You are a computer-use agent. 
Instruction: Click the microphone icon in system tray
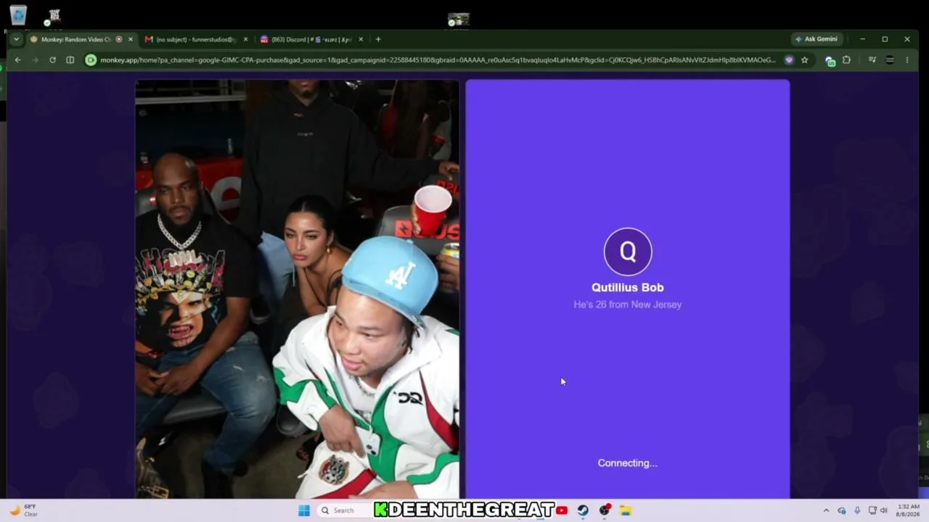[x=857, y=510]
